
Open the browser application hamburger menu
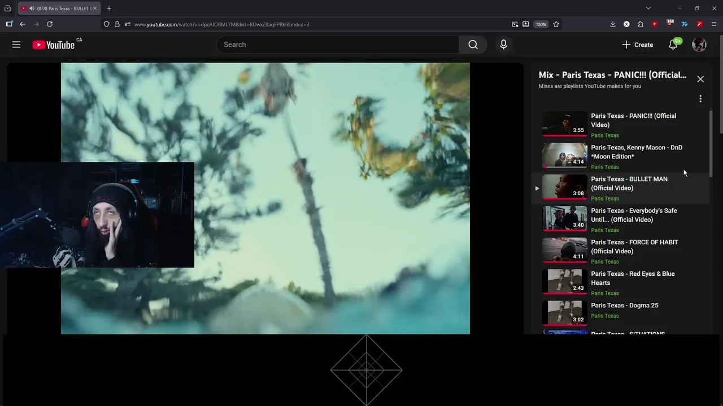point(714,24)
